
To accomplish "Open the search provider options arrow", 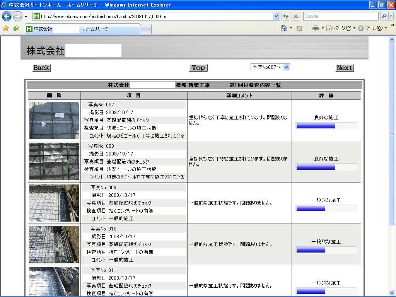I will tap(391, 16).
